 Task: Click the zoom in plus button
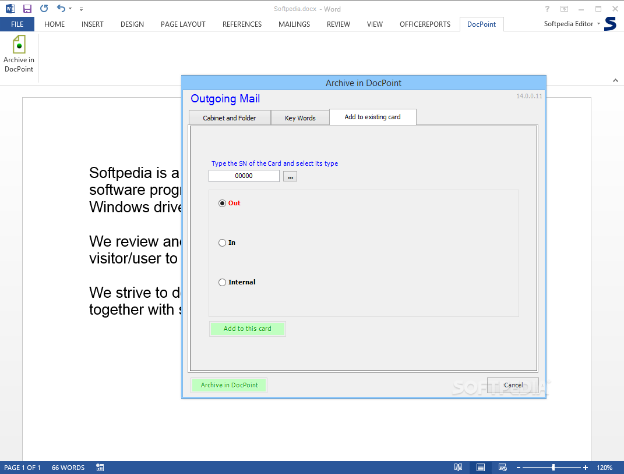[586, 468]
